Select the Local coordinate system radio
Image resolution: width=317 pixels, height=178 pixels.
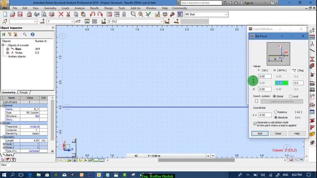tap(290, 96)
